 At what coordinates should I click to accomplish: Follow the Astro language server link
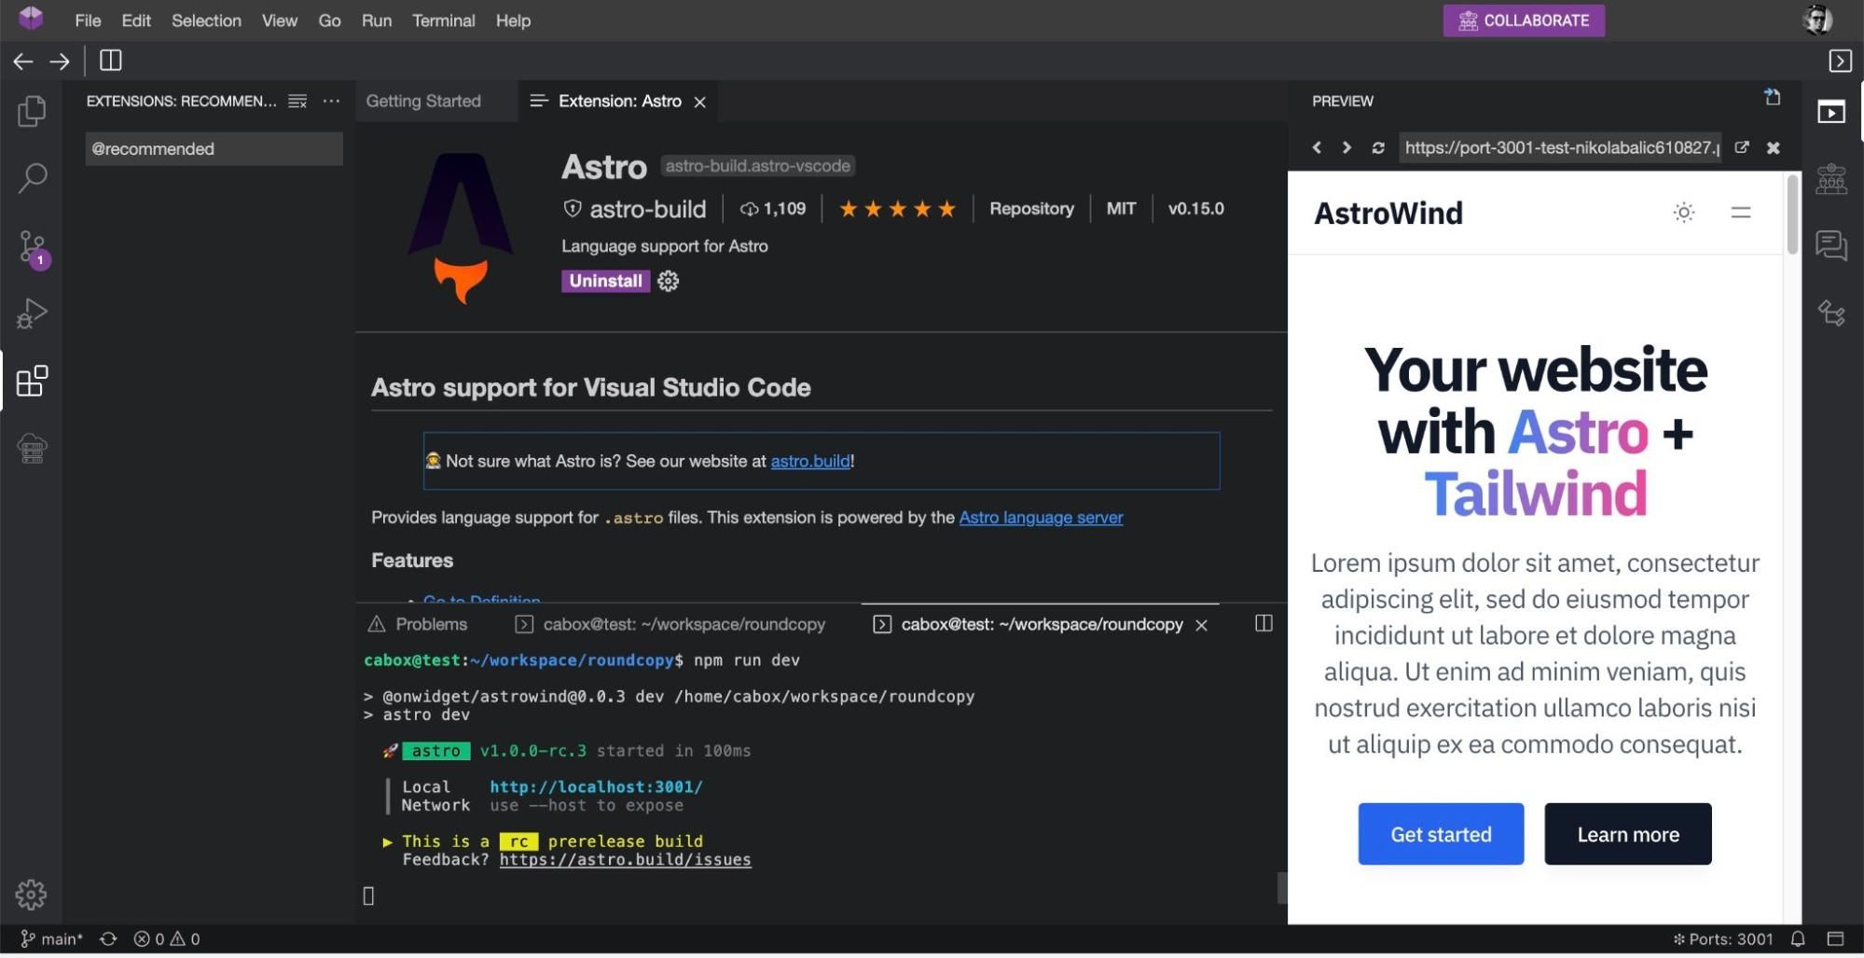pyautogui.click(x=1041, y=517)
